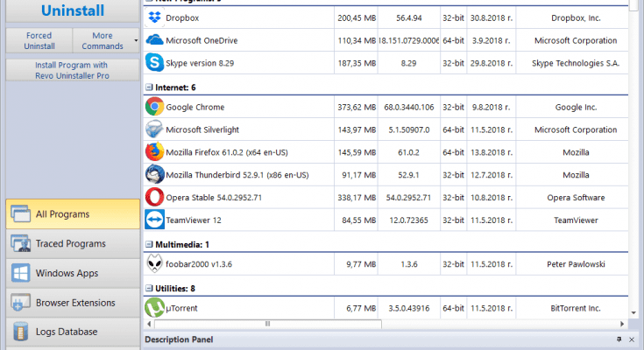
Task: Click Install Program with Revo Uninstaller Pro
Action: tap(72, 70)
